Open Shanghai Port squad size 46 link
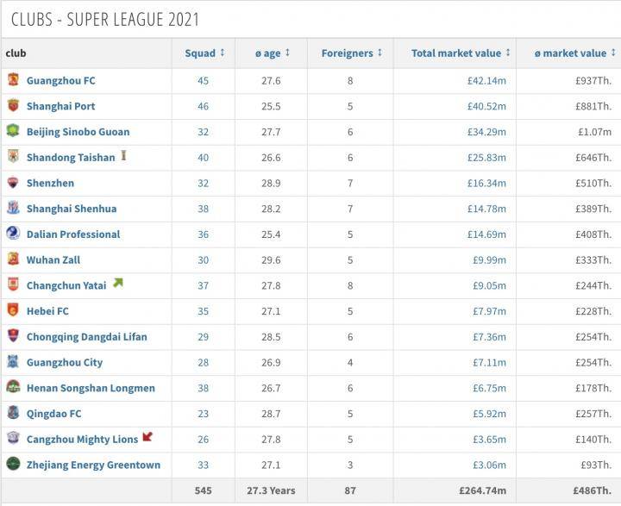 pyautogui.click(x=204, y=106)
